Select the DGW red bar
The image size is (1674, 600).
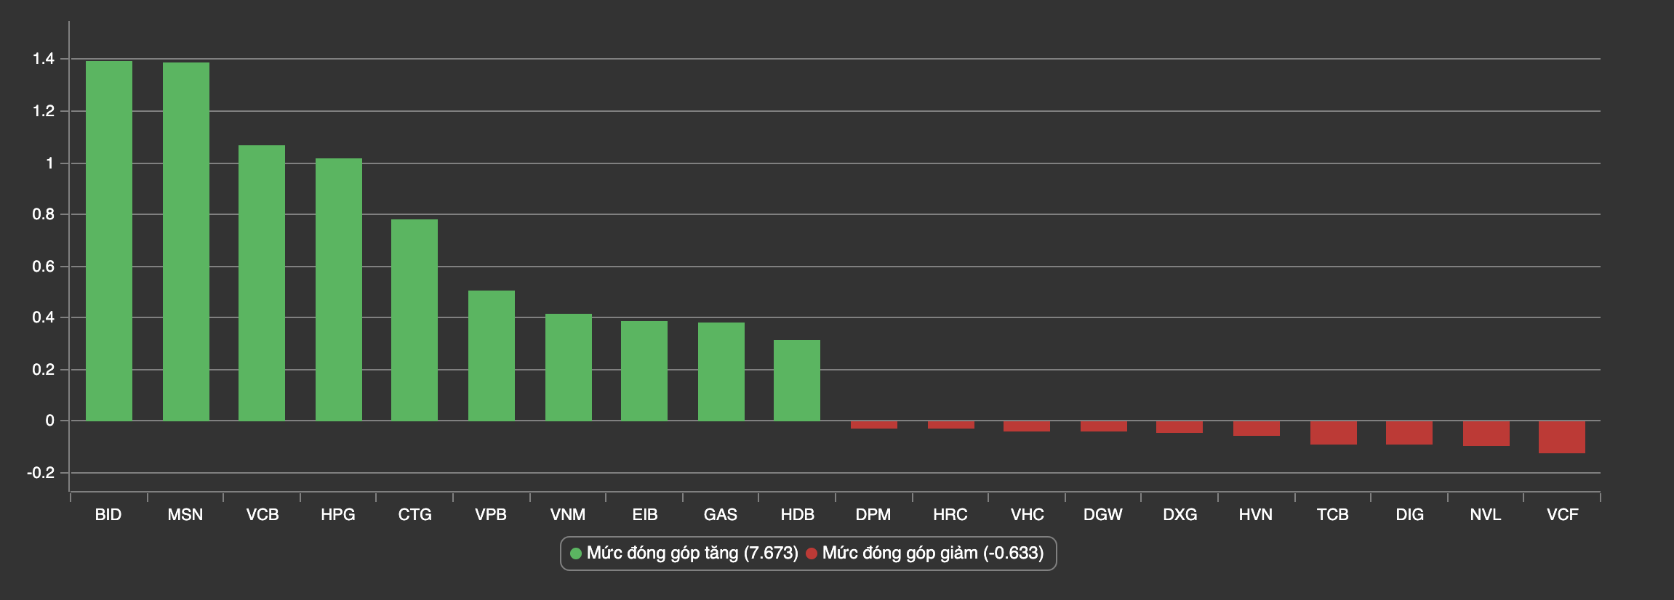tap(1104, 426)
